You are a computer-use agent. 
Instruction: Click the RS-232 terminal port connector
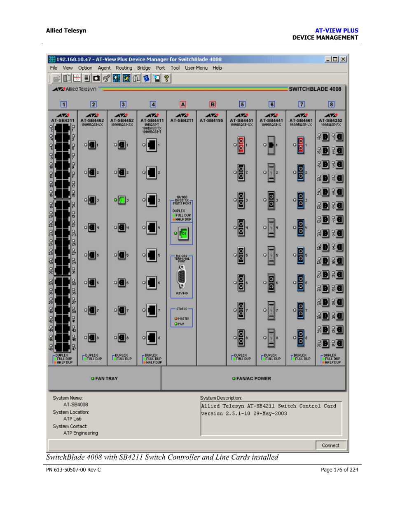tap(182, 277)
